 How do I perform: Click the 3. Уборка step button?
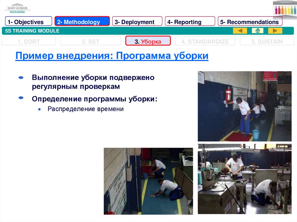(x=148, y=41)
